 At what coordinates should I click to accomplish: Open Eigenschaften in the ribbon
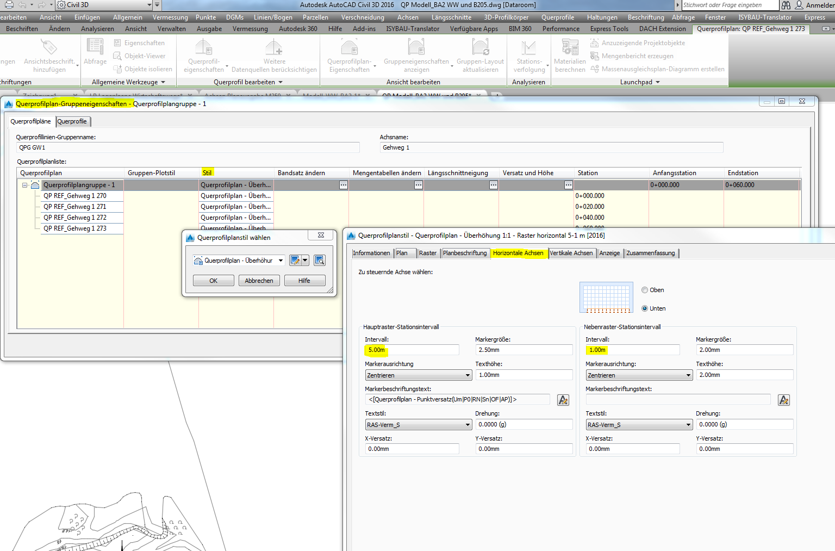139,43
